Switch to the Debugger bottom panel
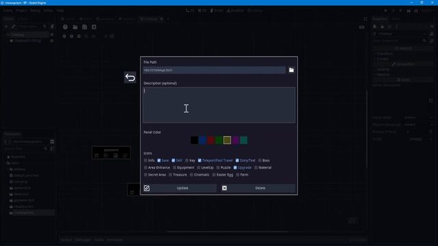This screenshot has width=438, height=246. (x=83, y=240)
